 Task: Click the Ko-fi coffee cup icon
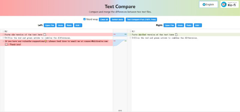coord(224,4)
